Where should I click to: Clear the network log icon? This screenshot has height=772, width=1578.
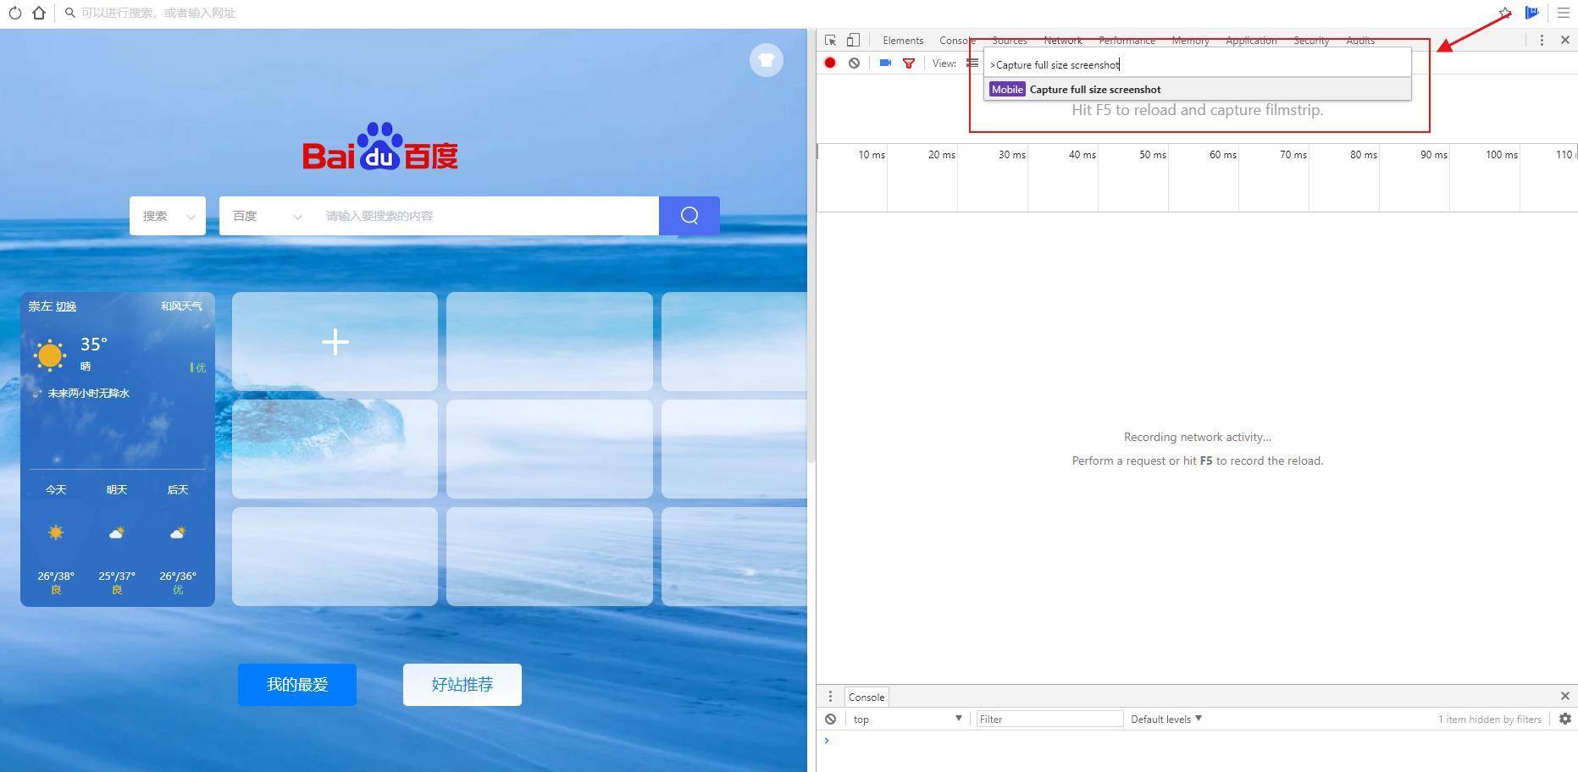coord(854,63)
